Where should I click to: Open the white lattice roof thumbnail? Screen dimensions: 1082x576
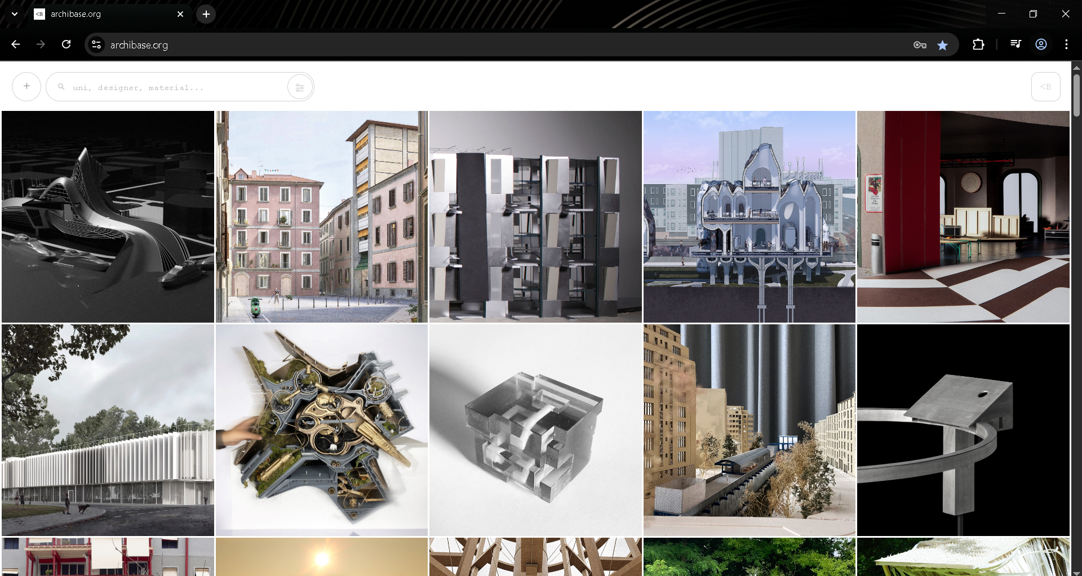[963, 557]
